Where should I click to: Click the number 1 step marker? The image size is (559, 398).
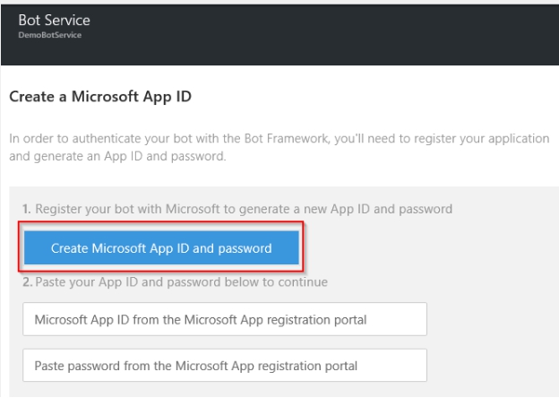pos(26,209)
